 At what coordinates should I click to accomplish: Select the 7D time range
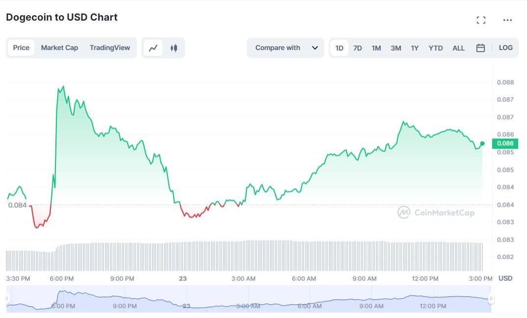point(358,48)
